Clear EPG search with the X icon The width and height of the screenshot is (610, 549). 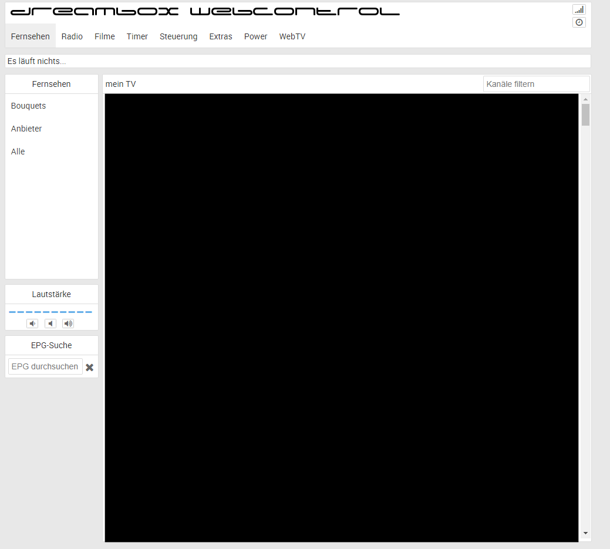click(90, 367)
